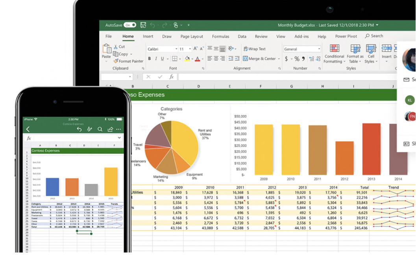Click the Top Align icon
Image resolution: width=418 pixels, height=269 pixels.
pos(210,48)
